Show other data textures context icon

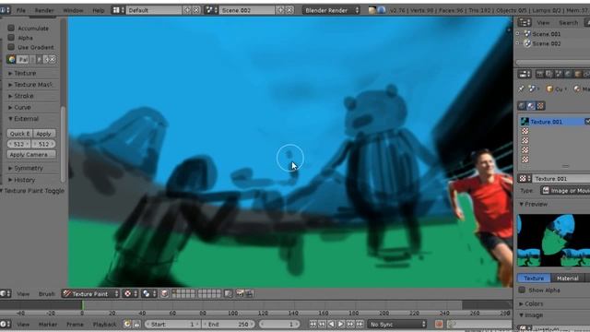(540, 106)
